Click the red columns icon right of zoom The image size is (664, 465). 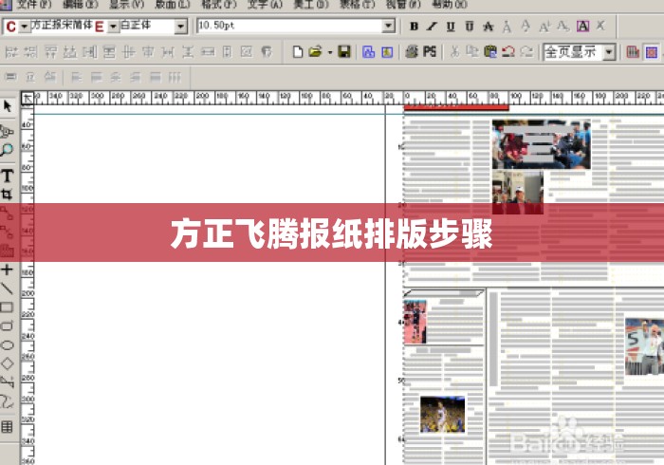point(633,52)
